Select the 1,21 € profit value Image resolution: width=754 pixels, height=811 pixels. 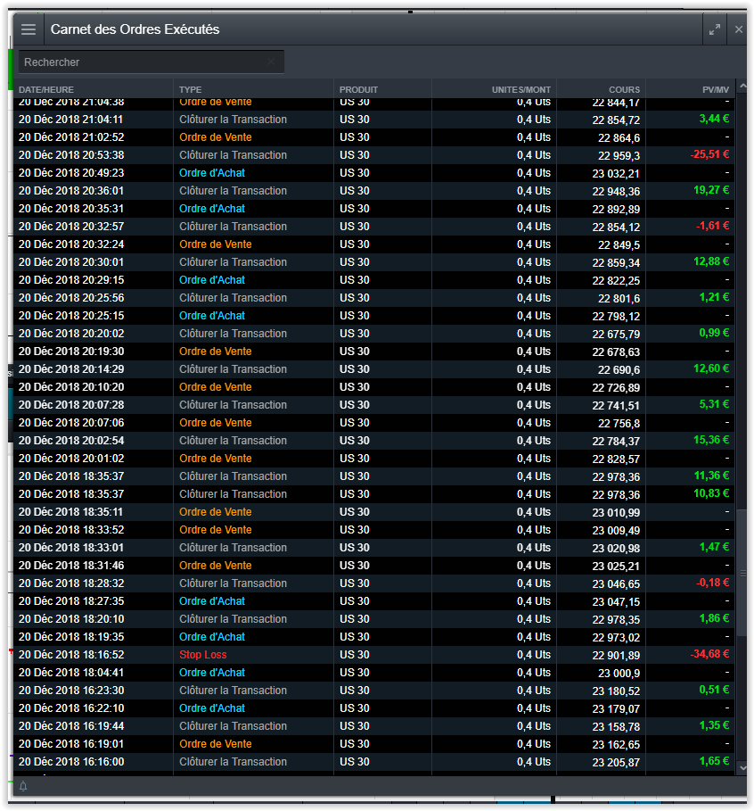(x=714, y=297)
